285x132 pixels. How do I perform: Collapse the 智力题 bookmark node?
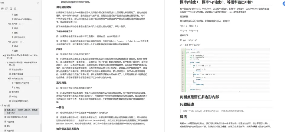1,105
